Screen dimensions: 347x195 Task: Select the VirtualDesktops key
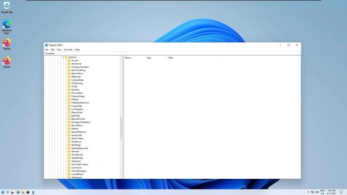pyautogui.click(x=79, y=171)
